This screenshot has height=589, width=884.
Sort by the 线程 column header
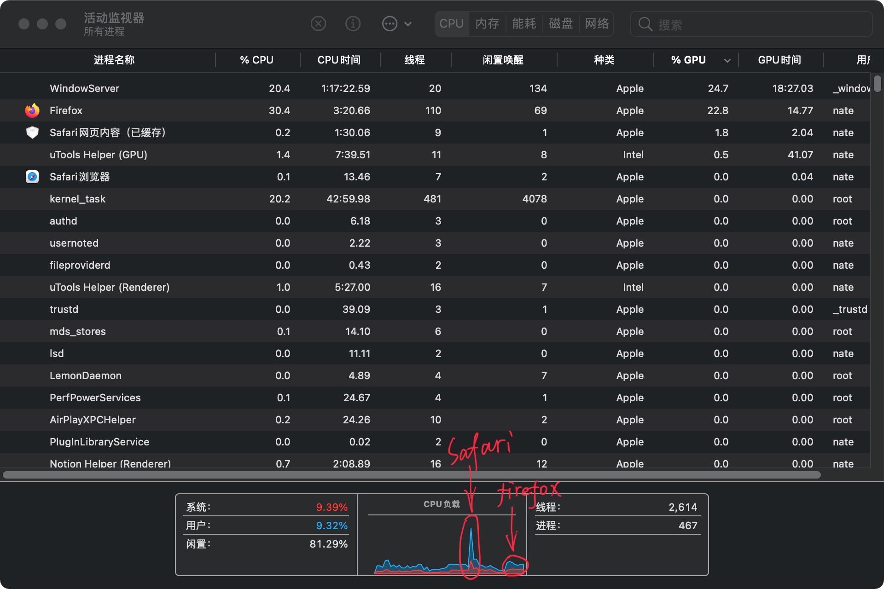click(414, 60)
